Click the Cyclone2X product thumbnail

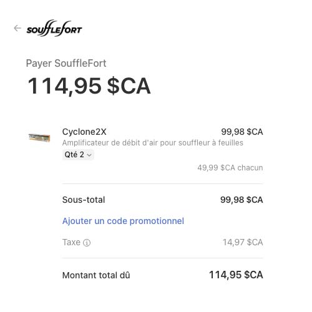(39, 137)
